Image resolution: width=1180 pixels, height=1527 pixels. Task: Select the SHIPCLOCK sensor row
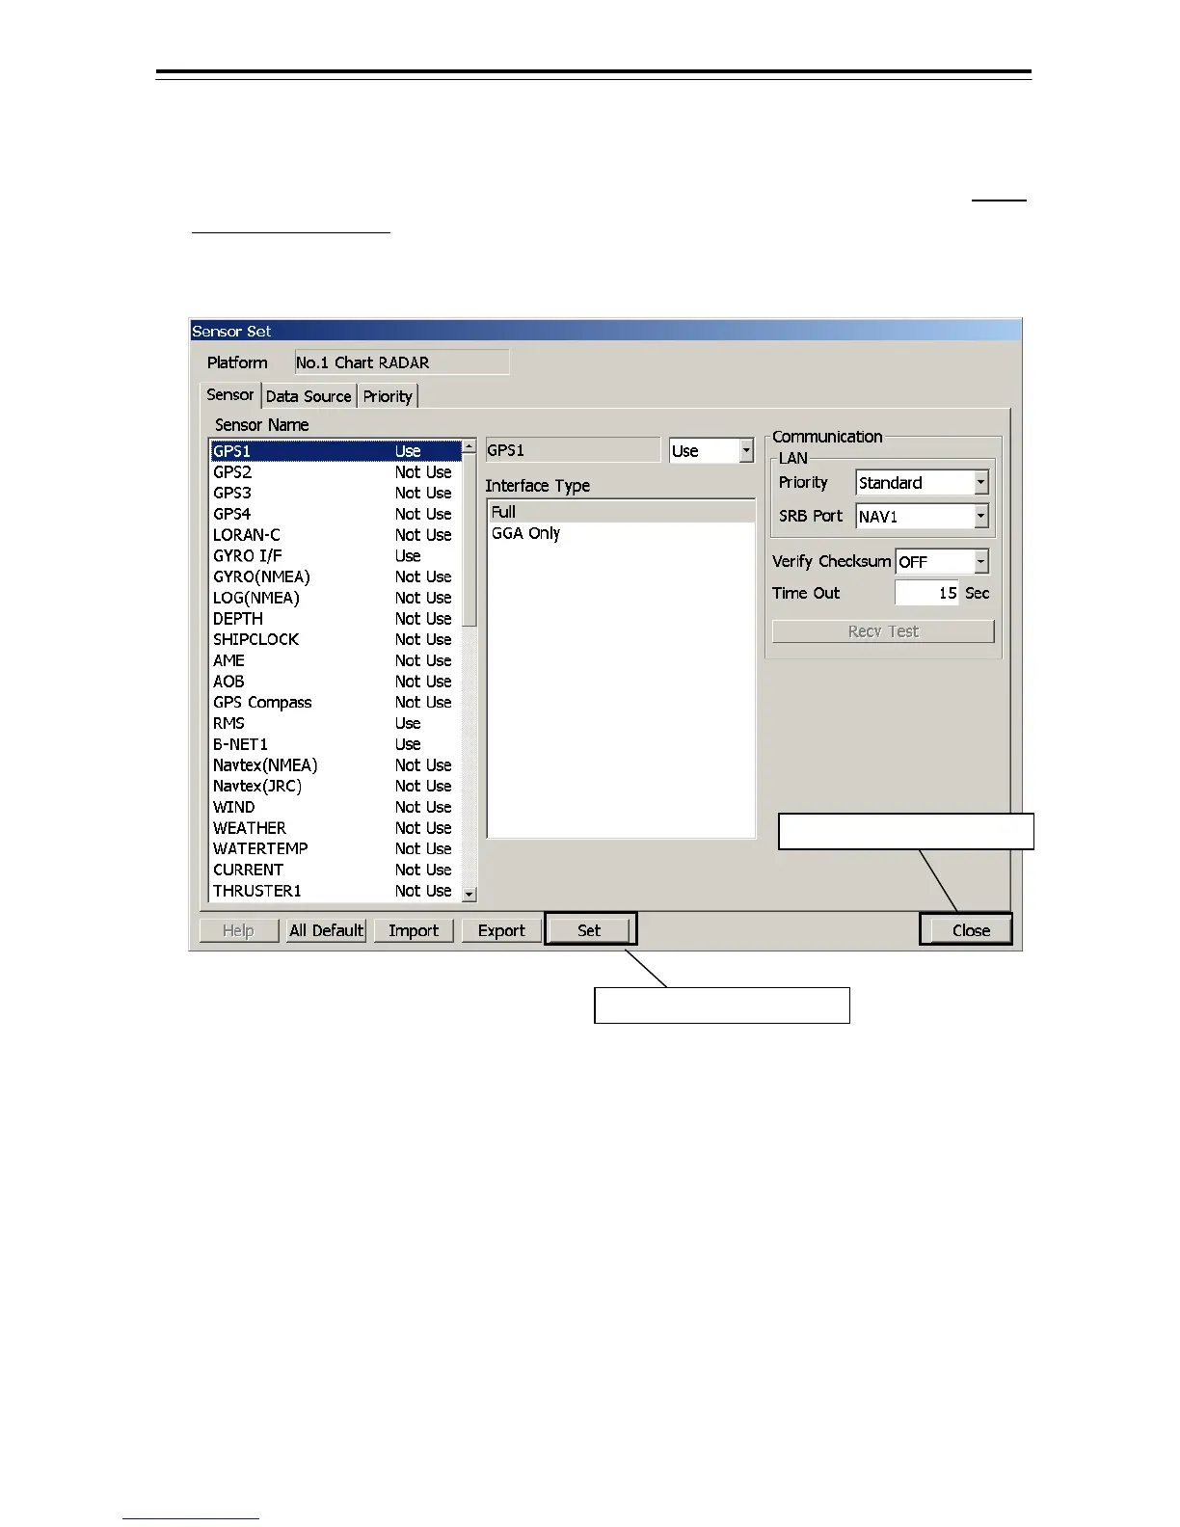tap(335, 639)
